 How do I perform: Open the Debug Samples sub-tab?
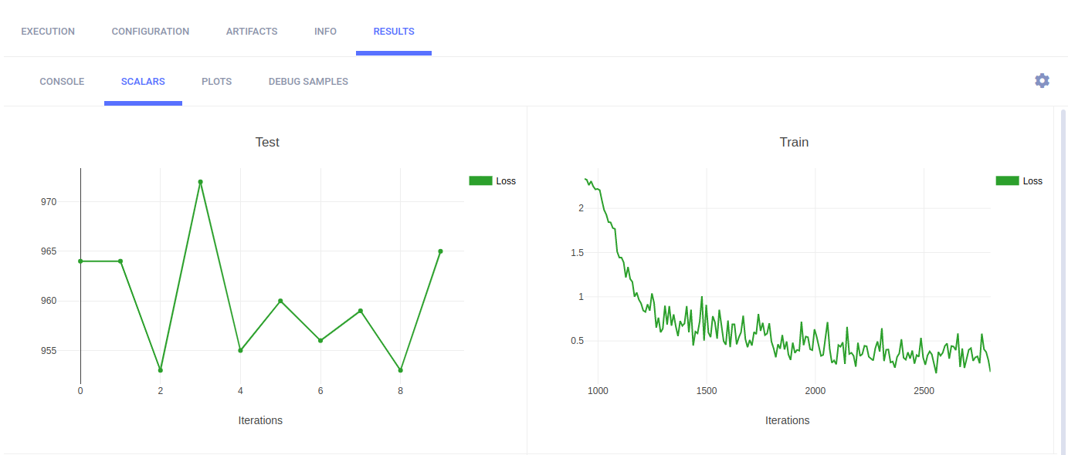point(308,82)
